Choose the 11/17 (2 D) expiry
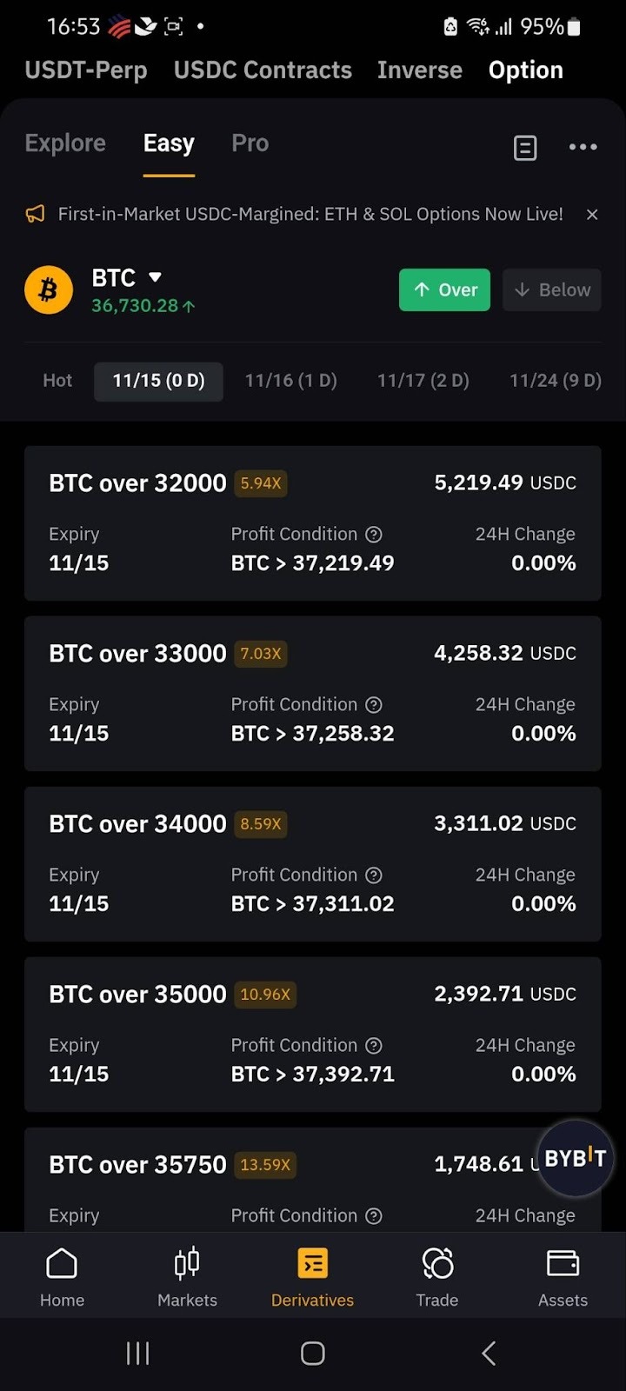 pyautogui.click(x=423, y=381)
